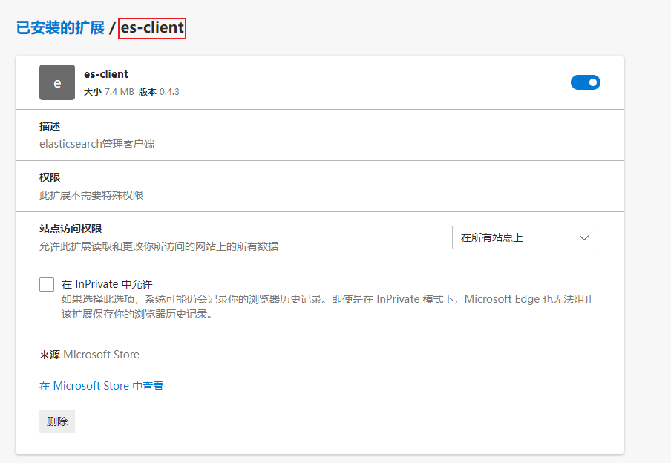Click the 描述 heading
Viewport: 671px width, 463px height.
[50, 126]
